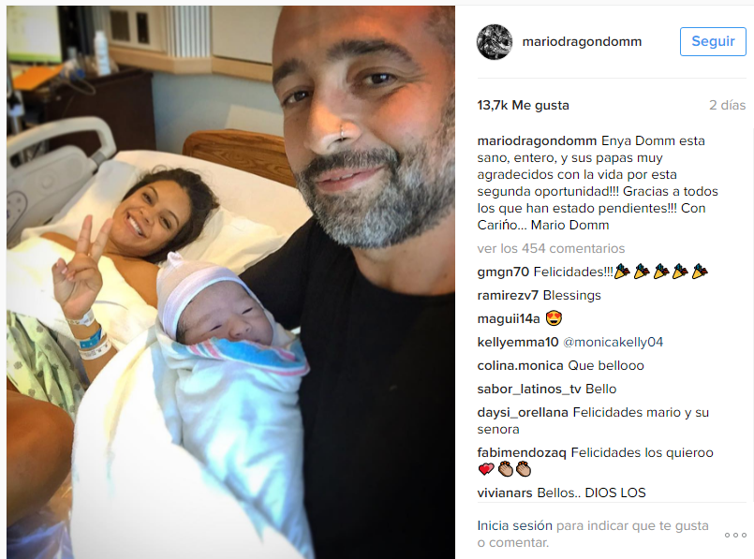The height and width of the screenshot is (559, 754).
Task: Click the three-dot more options icon
Action: [735, 535]
